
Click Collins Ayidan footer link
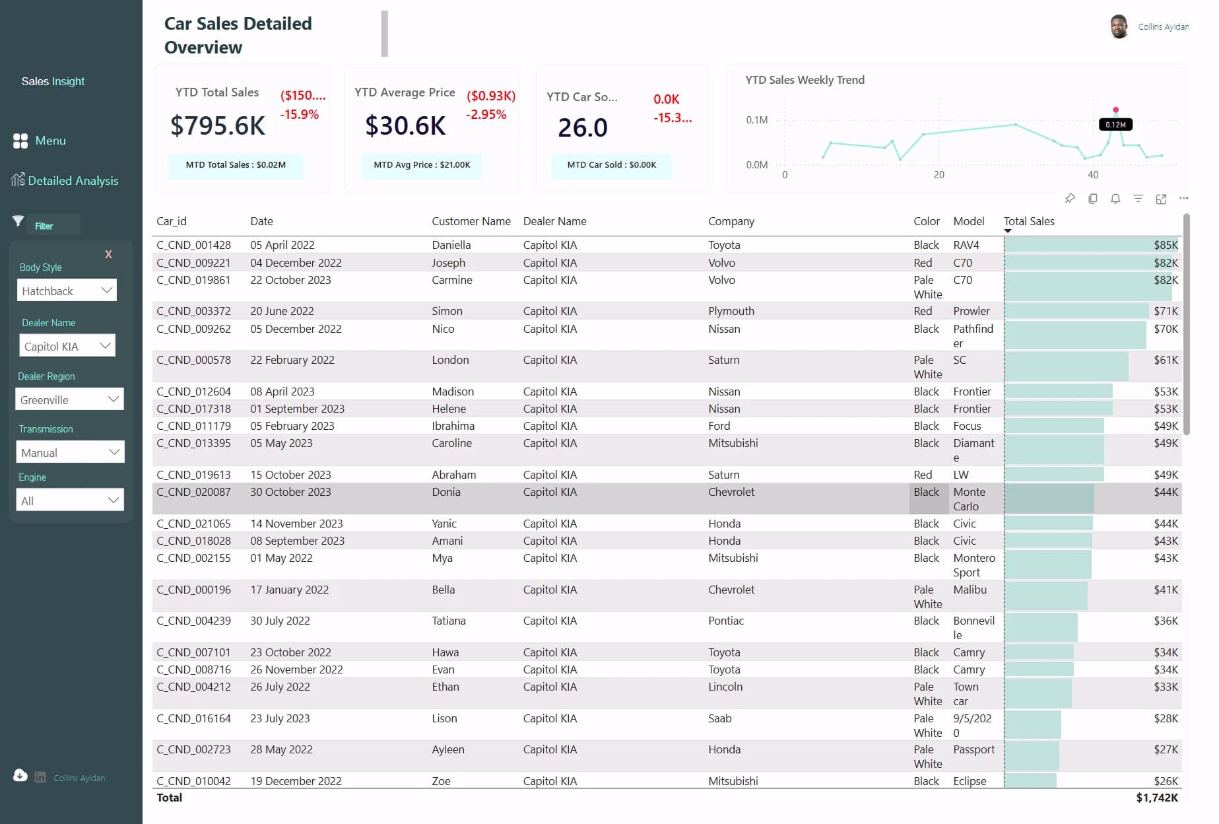(x=79, y=778)
